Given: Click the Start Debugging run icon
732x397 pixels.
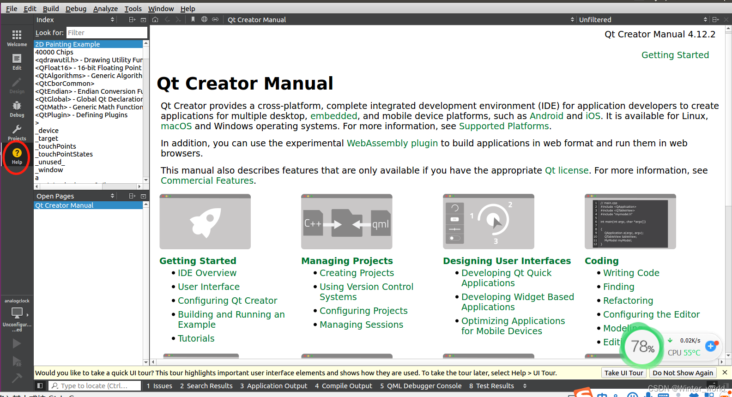Looking at the screenshot, I should [17, 361].
